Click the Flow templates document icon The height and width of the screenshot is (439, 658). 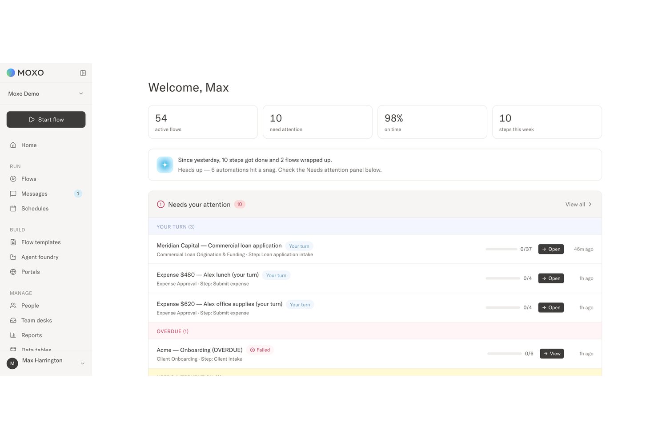[x=13, y=242]
